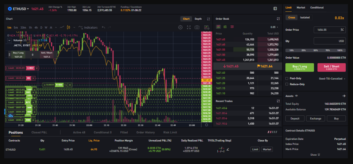This screenshot has width=353, height=164.
Task: Open the Order History tab
Action: pos(146,132)
